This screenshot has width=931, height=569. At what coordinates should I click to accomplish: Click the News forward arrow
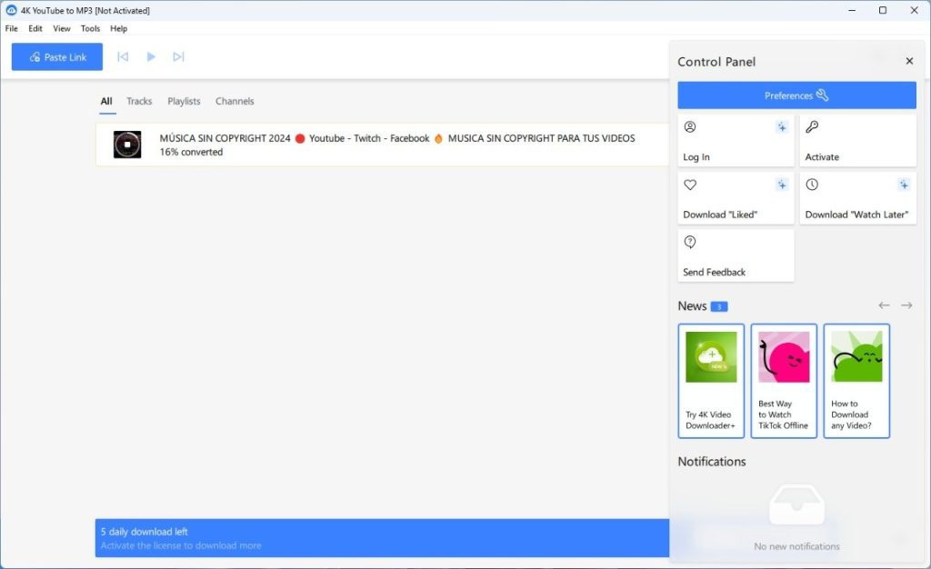[906, 305]
